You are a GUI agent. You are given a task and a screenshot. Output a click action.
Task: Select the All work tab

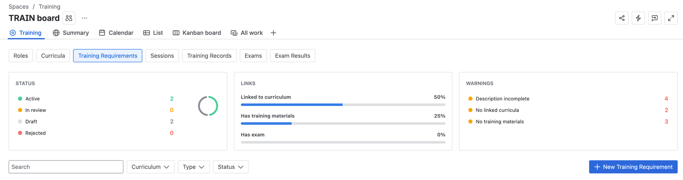pyautogui.click(x=247, y=33)
